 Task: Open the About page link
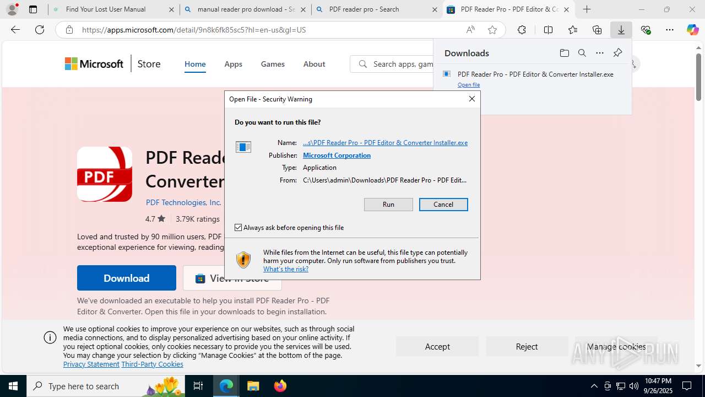(x=314, y=64)
